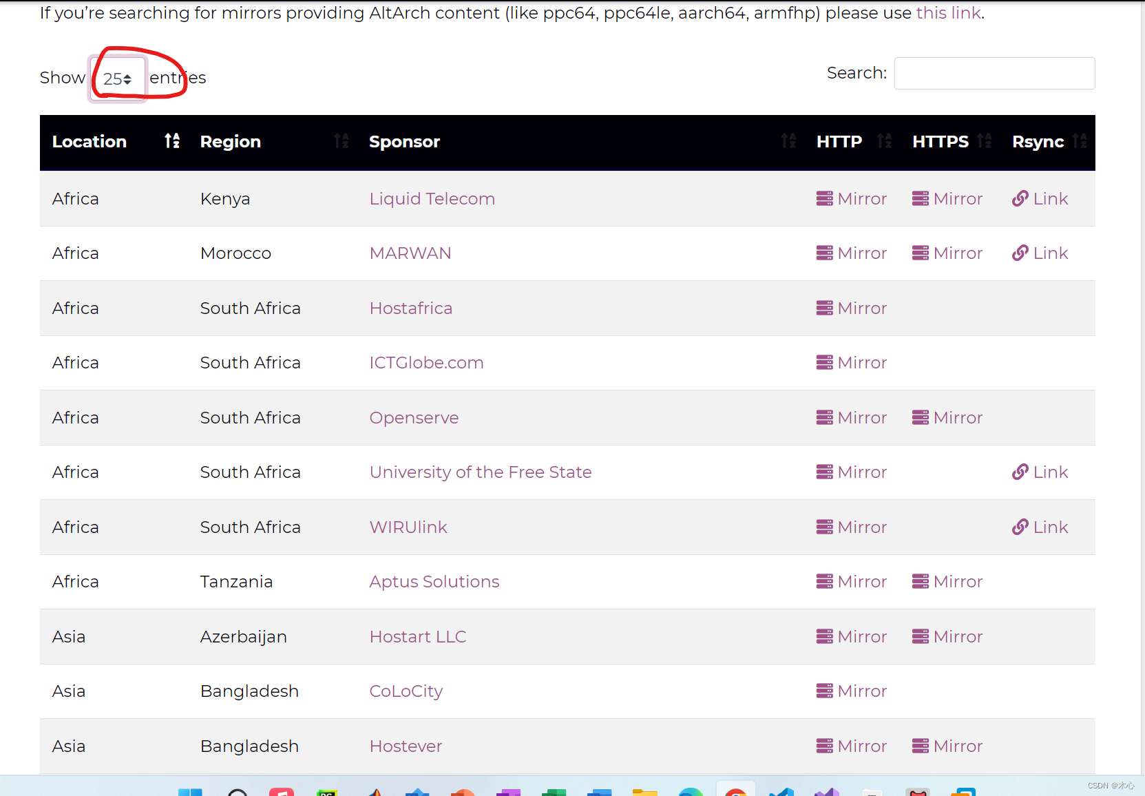Open Openserve HTTPS mirror
The width and height of the screenshot is (1145, 796).
947,418
